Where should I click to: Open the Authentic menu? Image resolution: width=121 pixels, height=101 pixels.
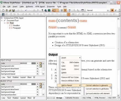tap(29, 7)
